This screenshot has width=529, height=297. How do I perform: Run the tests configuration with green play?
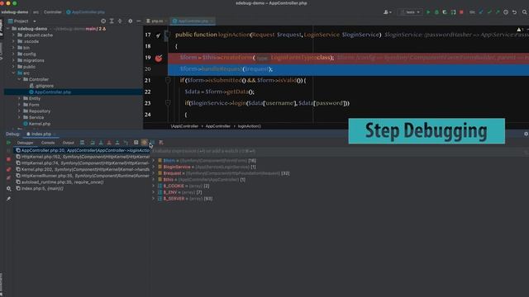click(428, 12)
